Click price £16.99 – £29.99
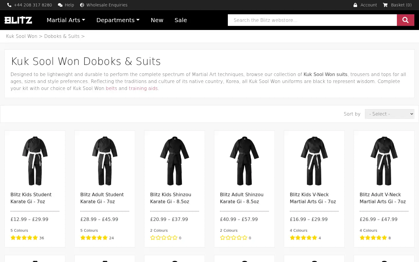 pos(309,219)
